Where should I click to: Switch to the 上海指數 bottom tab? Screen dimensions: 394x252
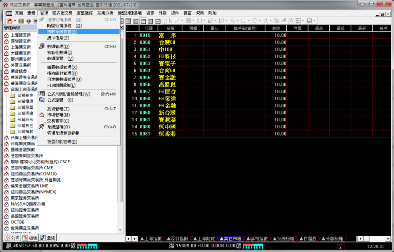pyautogui.click(x=151, y=239)
